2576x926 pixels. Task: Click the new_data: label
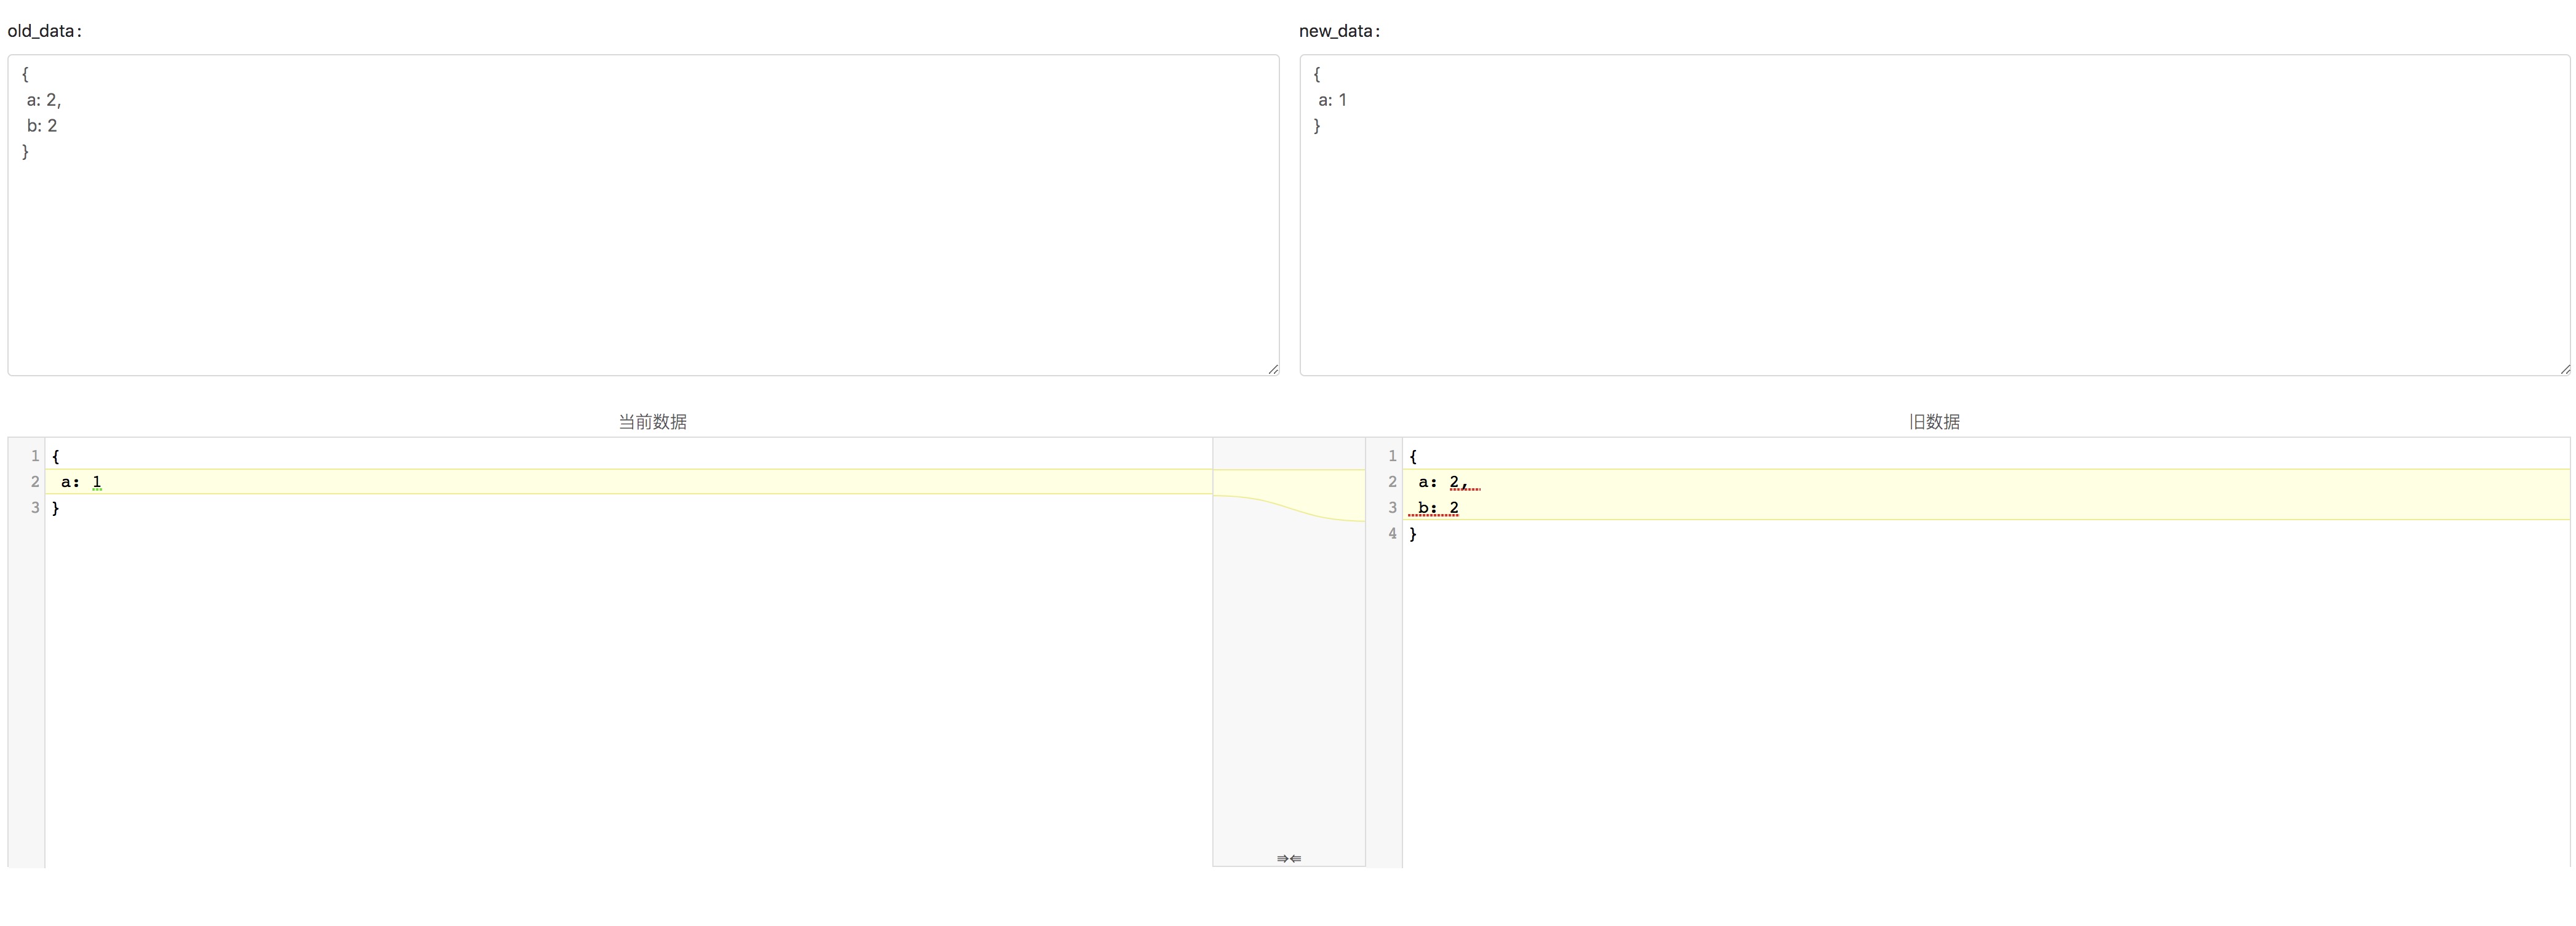tap(1340, 31)
